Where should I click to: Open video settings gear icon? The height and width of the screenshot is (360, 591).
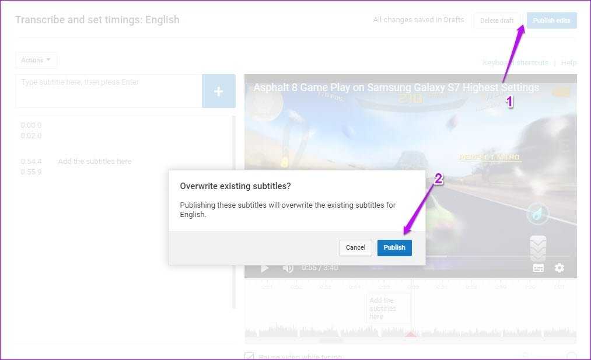[559, 268]
